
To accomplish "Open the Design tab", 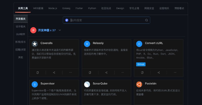I will click(x=120, y=8).
